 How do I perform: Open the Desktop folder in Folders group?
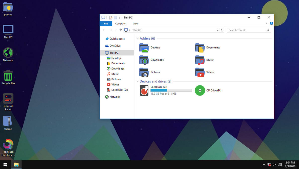click(x=144, y=48)
